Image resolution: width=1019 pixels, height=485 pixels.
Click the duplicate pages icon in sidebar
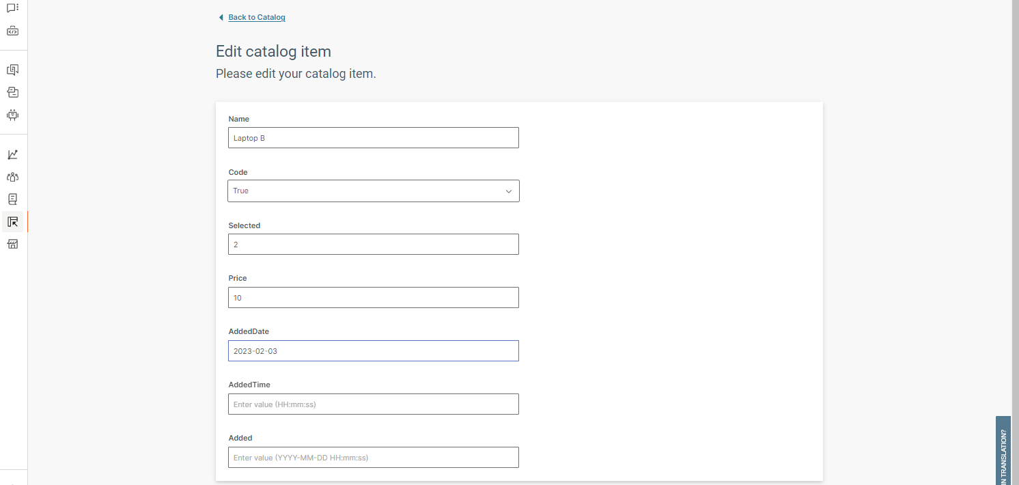tap(12, 69)
